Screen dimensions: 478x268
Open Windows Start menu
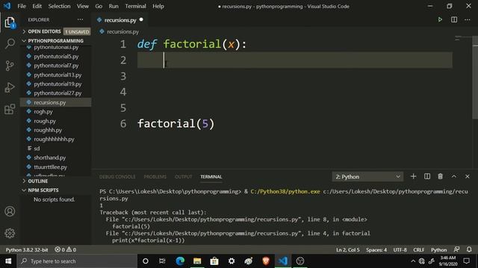(8, 261)
